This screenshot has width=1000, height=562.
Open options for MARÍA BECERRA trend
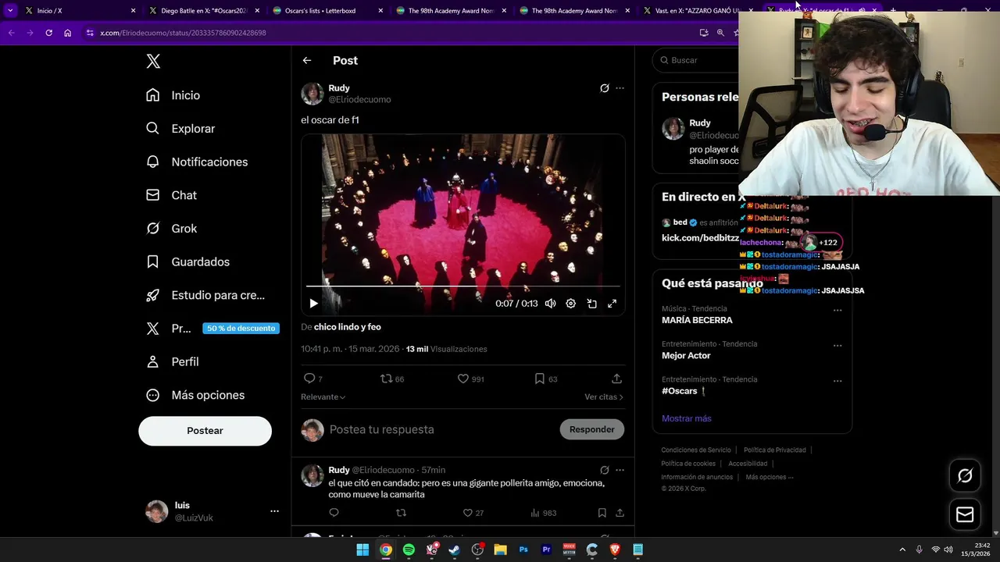pyautogui.click(x=837, y=310)
